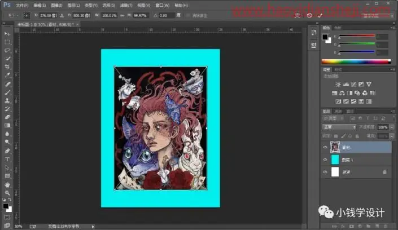Cancel the transform in options bar

[309, 15]
